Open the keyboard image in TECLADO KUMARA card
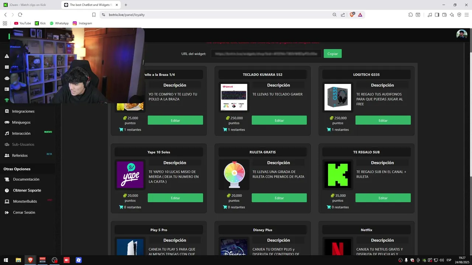 pos(234,97)
